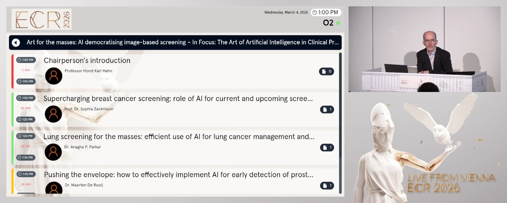Screen dimensions: 507x203
Task: Open Pushing the envelope talk title
Action: click(x=179, y=175)
